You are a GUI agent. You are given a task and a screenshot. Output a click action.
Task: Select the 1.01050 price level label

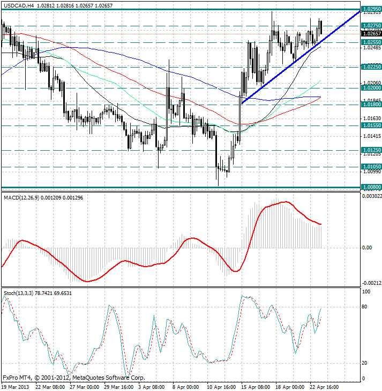click(x=371, y=167)
